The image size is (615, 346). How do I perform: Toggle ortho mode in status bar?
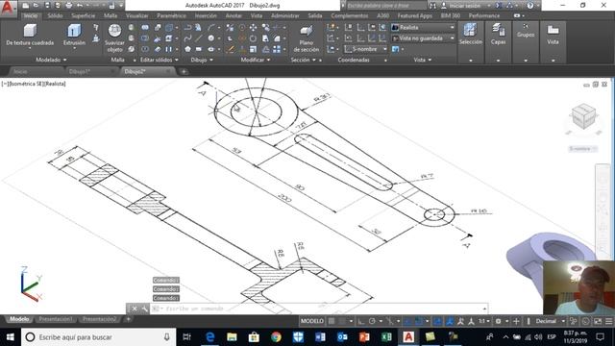point(361,321)
